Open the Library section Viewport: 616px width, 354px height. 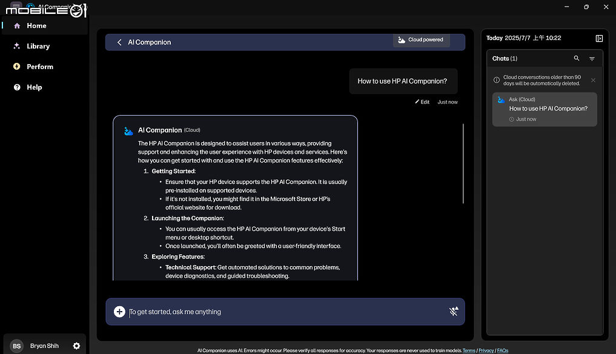point(45,46)
